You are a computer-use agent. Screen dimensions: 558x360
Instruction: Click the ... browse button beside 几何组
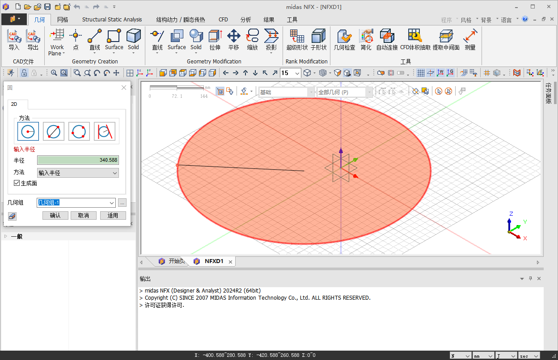point(123,203)
